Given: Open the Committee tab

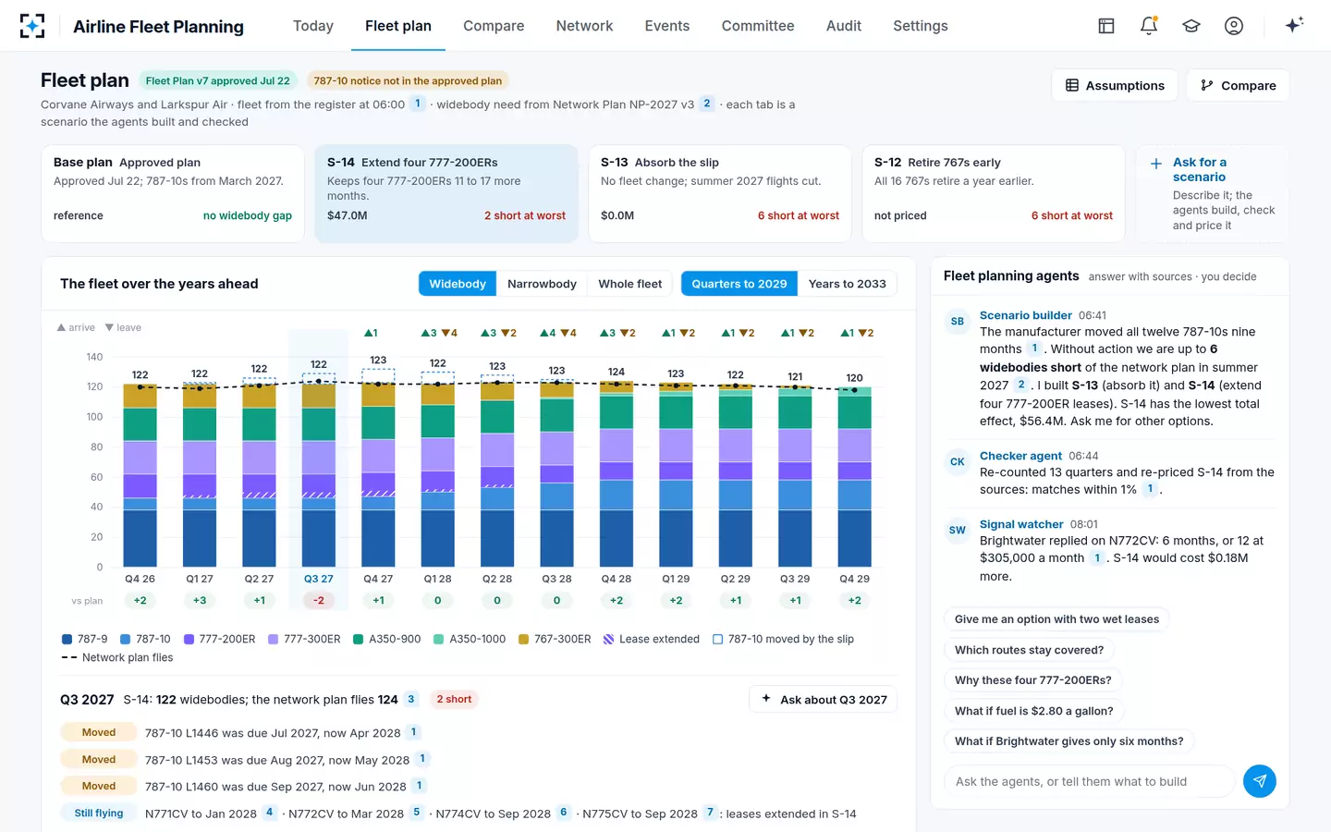Looking at the screenshot, I should pos(758,26).
